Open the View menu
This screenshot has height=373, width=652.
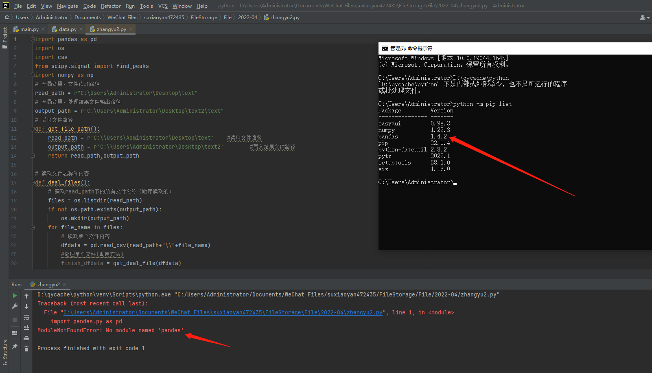(x=46, y=6)
